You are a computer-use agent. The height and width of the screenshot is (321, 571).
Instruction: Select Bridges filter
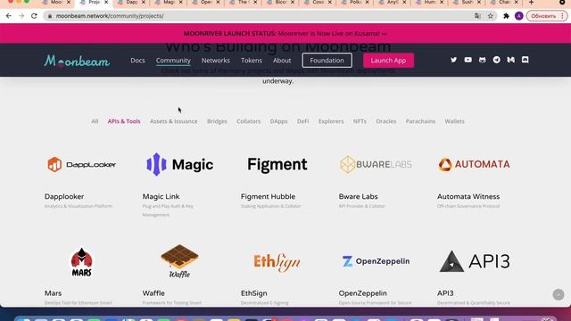(217, 121)
